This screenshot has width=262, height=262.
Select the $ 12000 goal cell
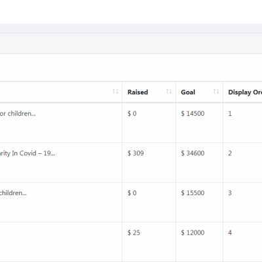point(193,233)
